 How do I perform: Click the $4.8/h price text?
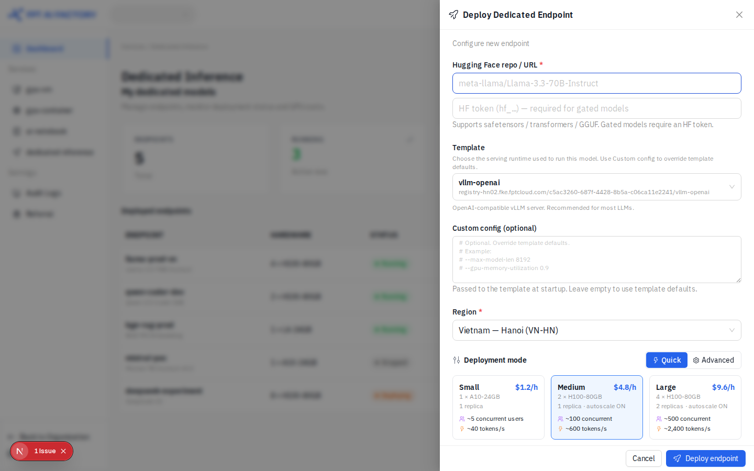[625, 387]
